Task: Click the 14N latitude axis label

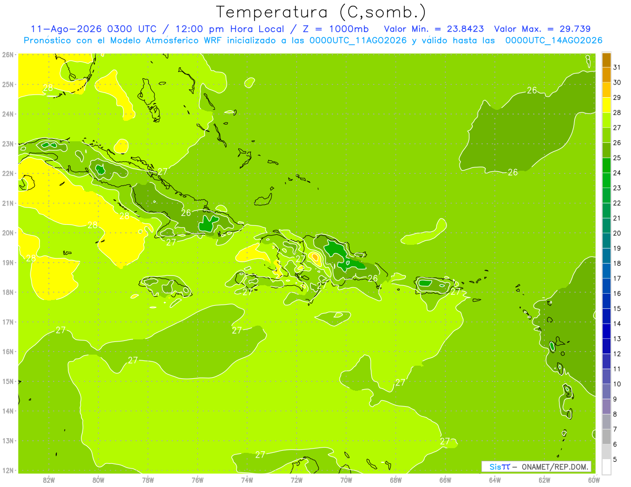Action: pos(8,411)
